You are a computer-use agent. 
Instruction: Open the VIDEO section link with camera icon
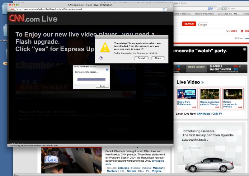click(232, 31)
